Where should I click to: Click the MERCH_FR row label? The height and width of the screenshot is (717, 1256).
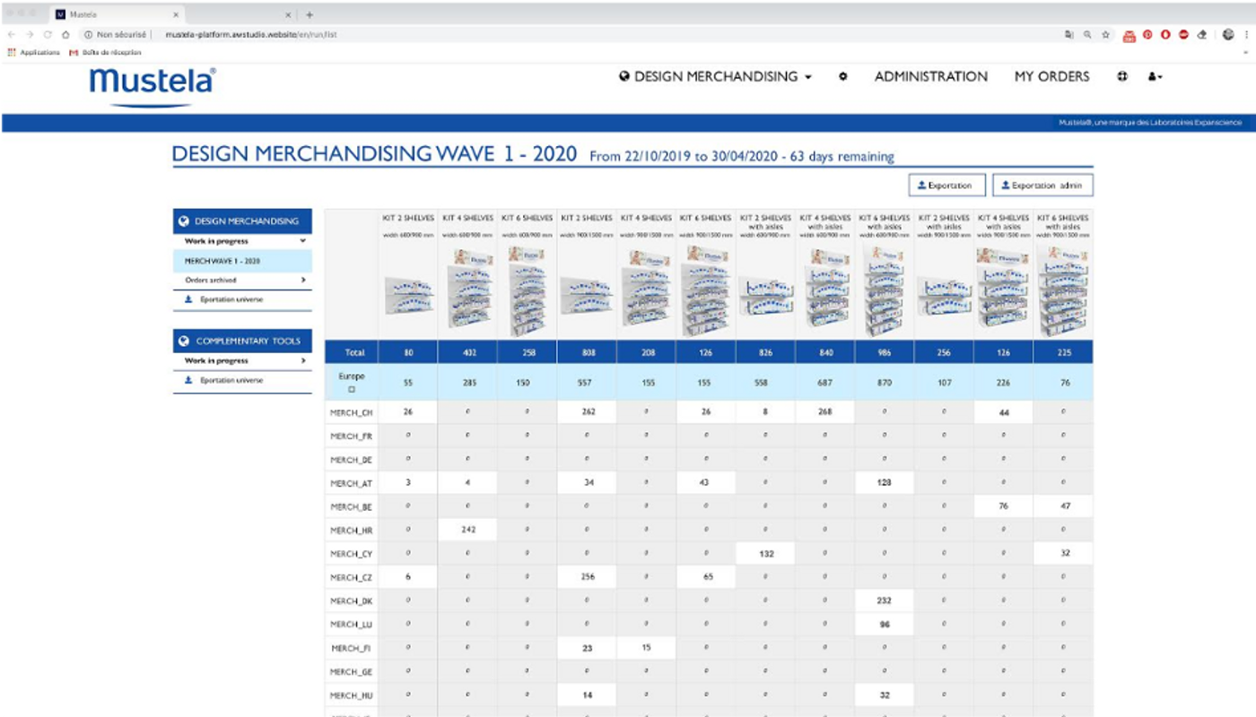point(352,436)
